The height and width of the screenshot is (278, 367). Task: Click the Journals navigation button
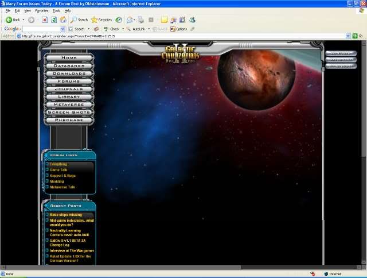[x=69, y=89]
